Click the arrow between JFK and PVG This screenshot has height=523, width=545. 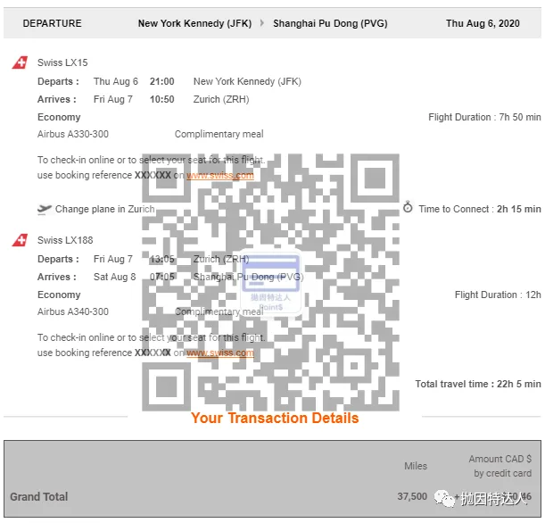[262, 23]
